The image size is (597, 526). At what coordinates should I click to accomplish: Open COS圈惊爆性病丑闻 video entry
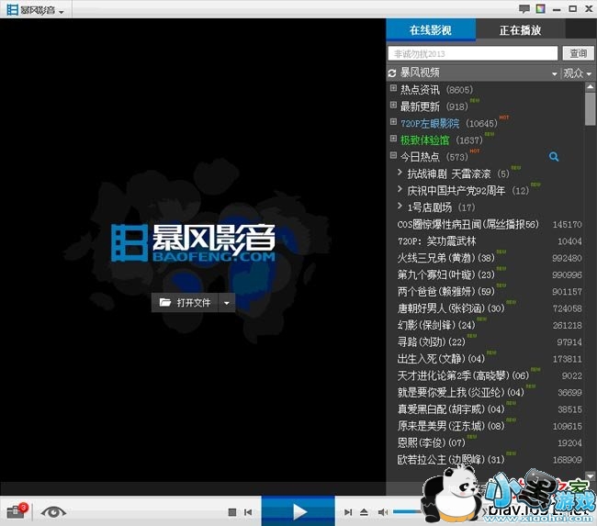[x=489, y=225]
